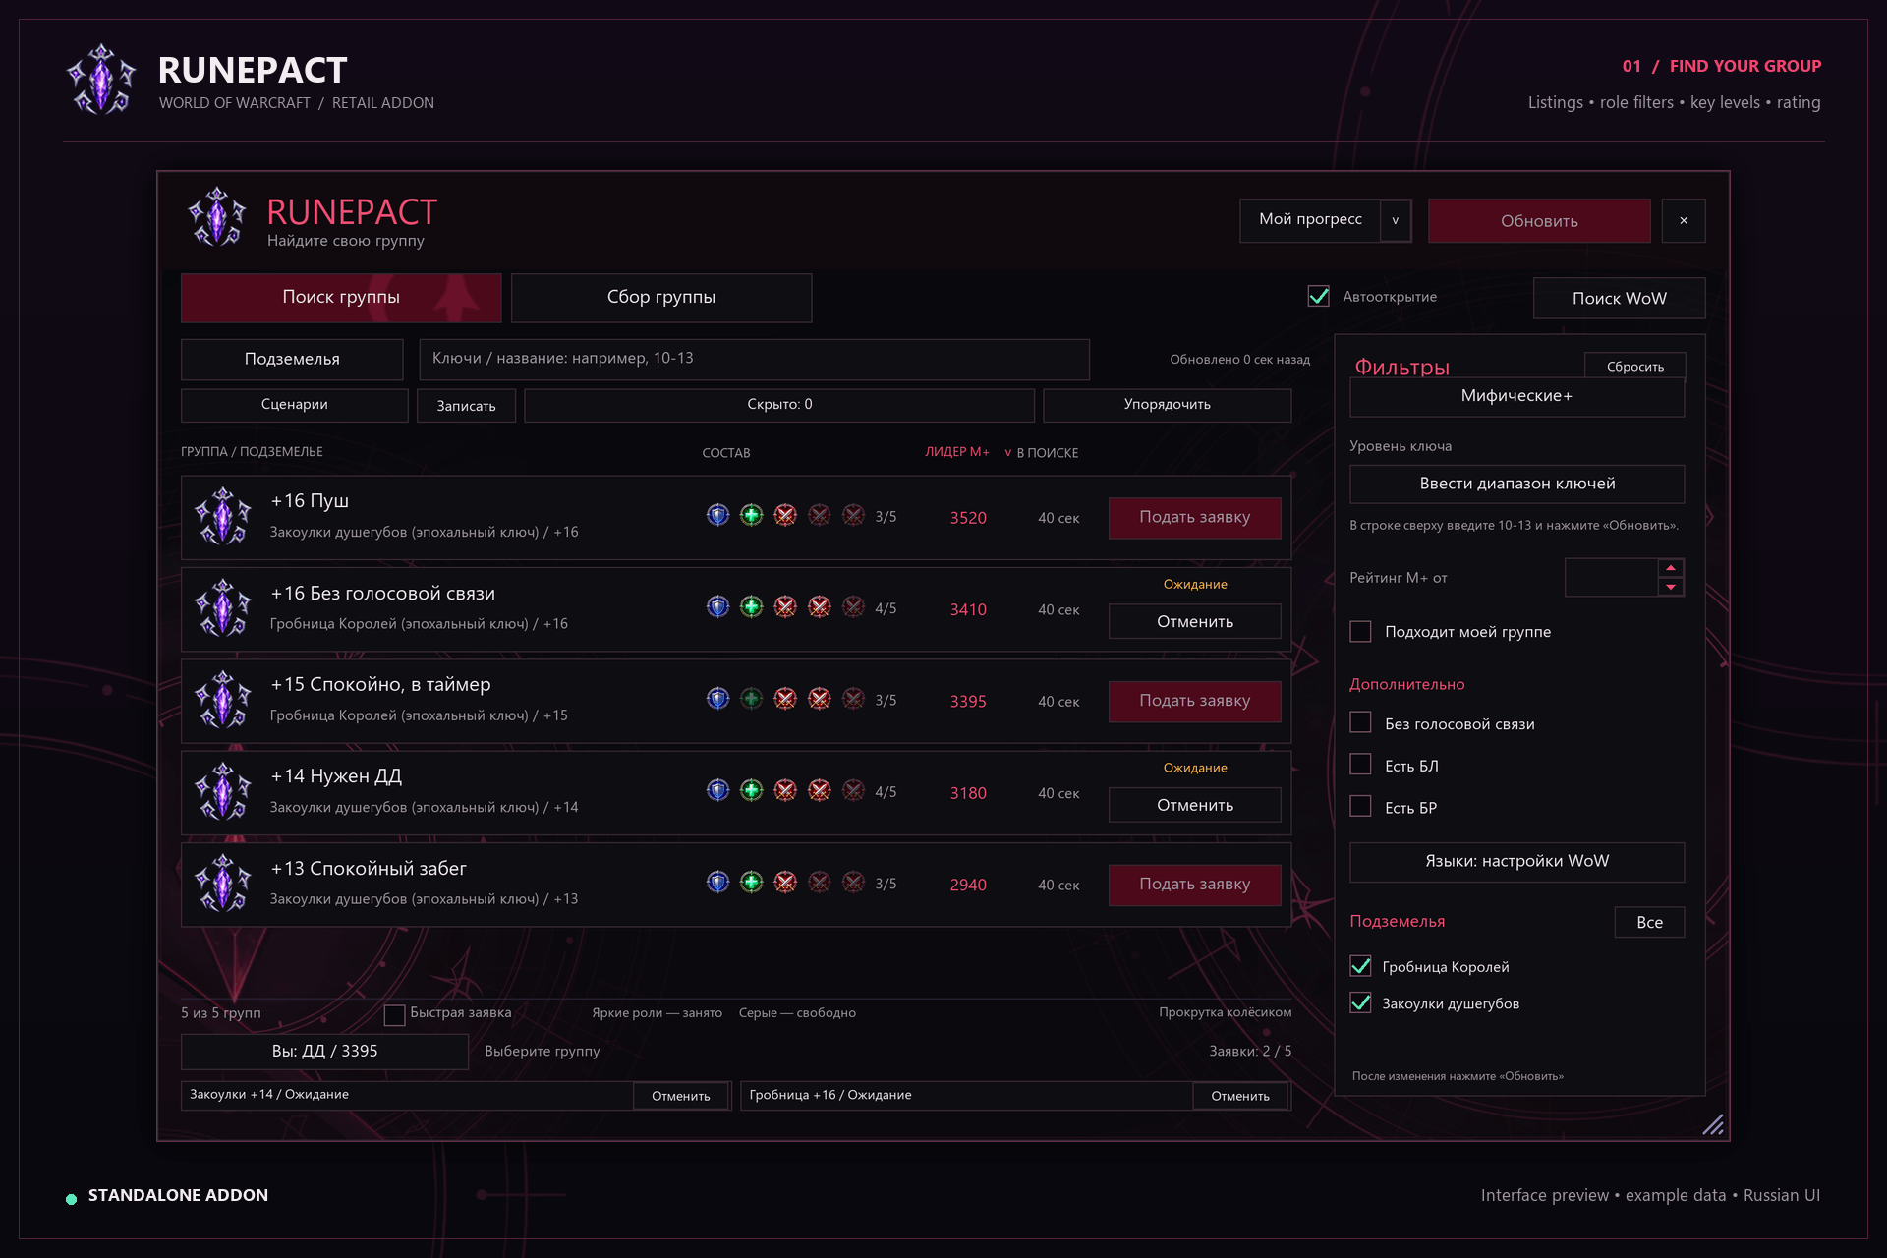Image resolution: width=1887 pixels, height=1258 pixels.
Task: Check the Есть БЛ option
Action: pyautogui.click(x=1360, y=765)
